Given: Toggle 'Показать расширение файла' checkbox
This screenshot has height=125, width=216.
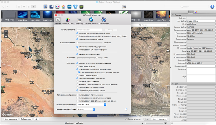Looking at the screenshot, I should [x=77, y=39].
